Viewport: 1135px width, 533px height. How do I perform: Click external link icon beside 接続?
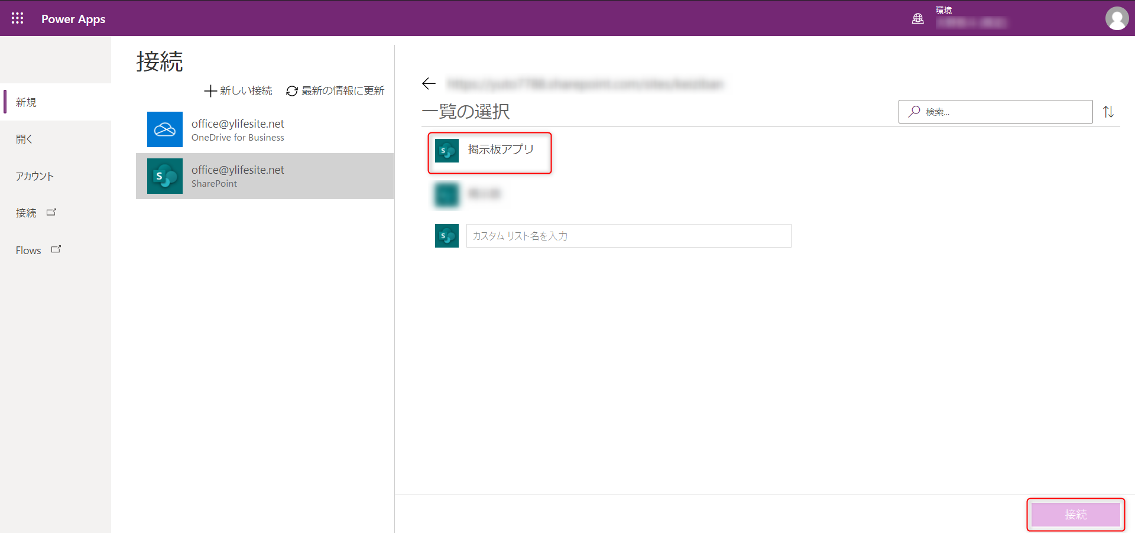point(51,212)
